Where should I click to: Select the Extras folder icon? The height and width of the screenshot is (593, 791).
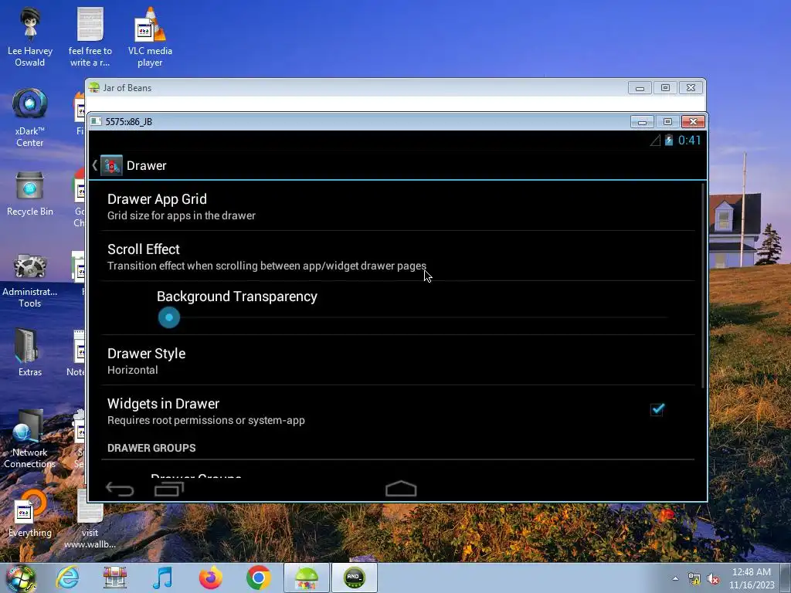(30, 352)
